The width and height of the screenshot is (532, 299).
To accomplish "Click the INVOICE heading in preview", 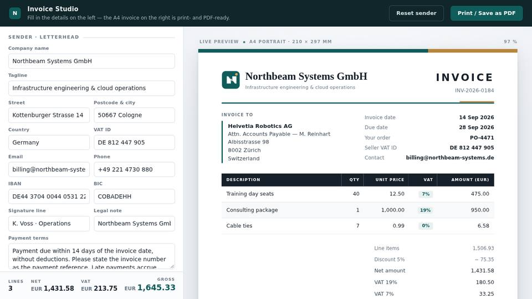I will point(464,78).
